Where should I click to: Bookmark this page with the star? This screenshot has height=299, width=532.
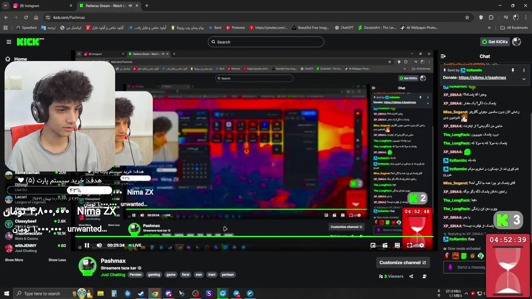tap(467, 17)
